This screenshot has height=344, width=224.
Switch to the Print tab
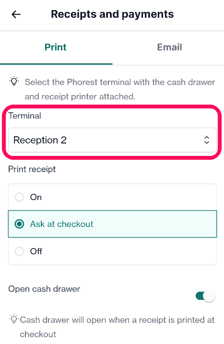56,47
